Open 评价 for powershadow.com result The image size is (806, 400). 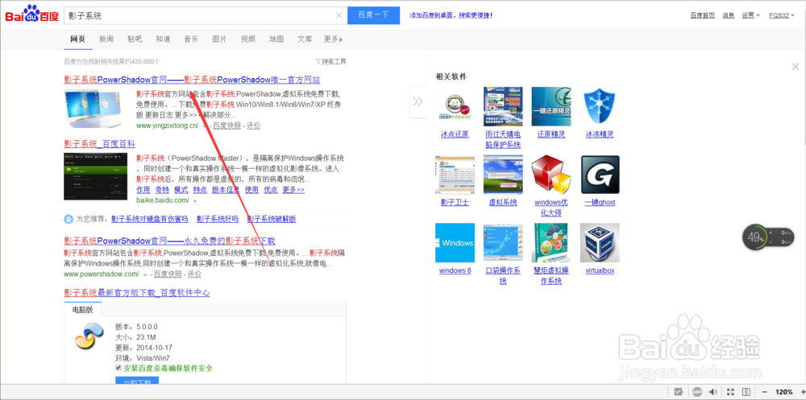tap(195, 274)
